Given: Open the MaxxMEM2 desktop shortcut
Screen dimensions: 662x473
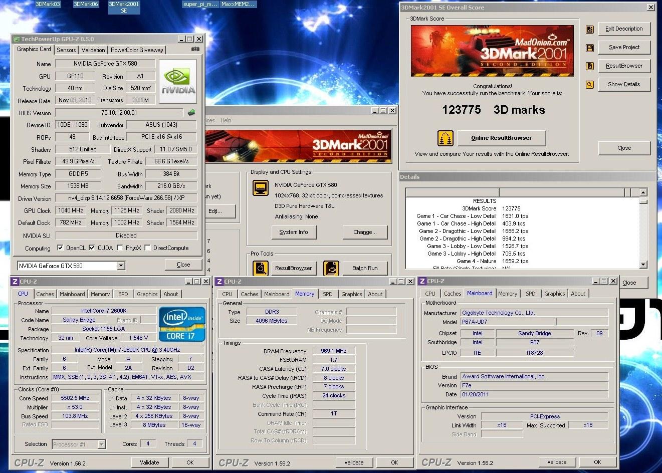Looking at the screenshot, I should pyautogui.click(x=238, y=4).
